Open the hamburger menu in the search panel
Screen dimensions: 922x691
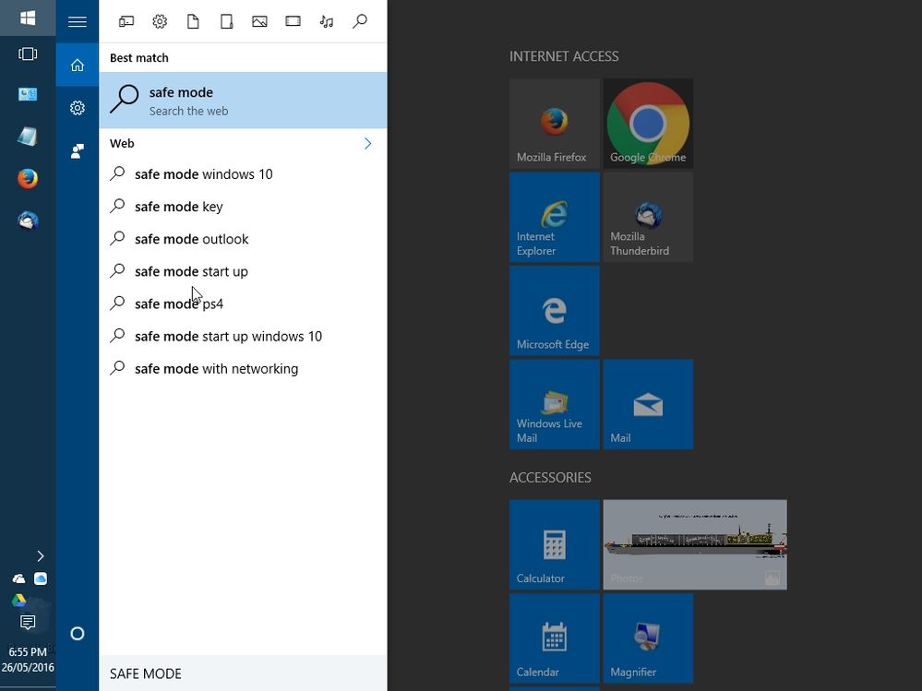click(77, 22)
